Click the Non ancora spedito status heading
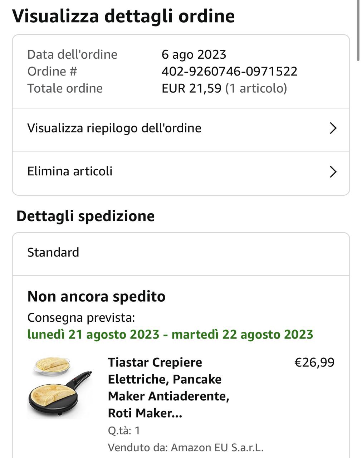The width and height of the screenshot is (362, 458). (x=97, y=297)
